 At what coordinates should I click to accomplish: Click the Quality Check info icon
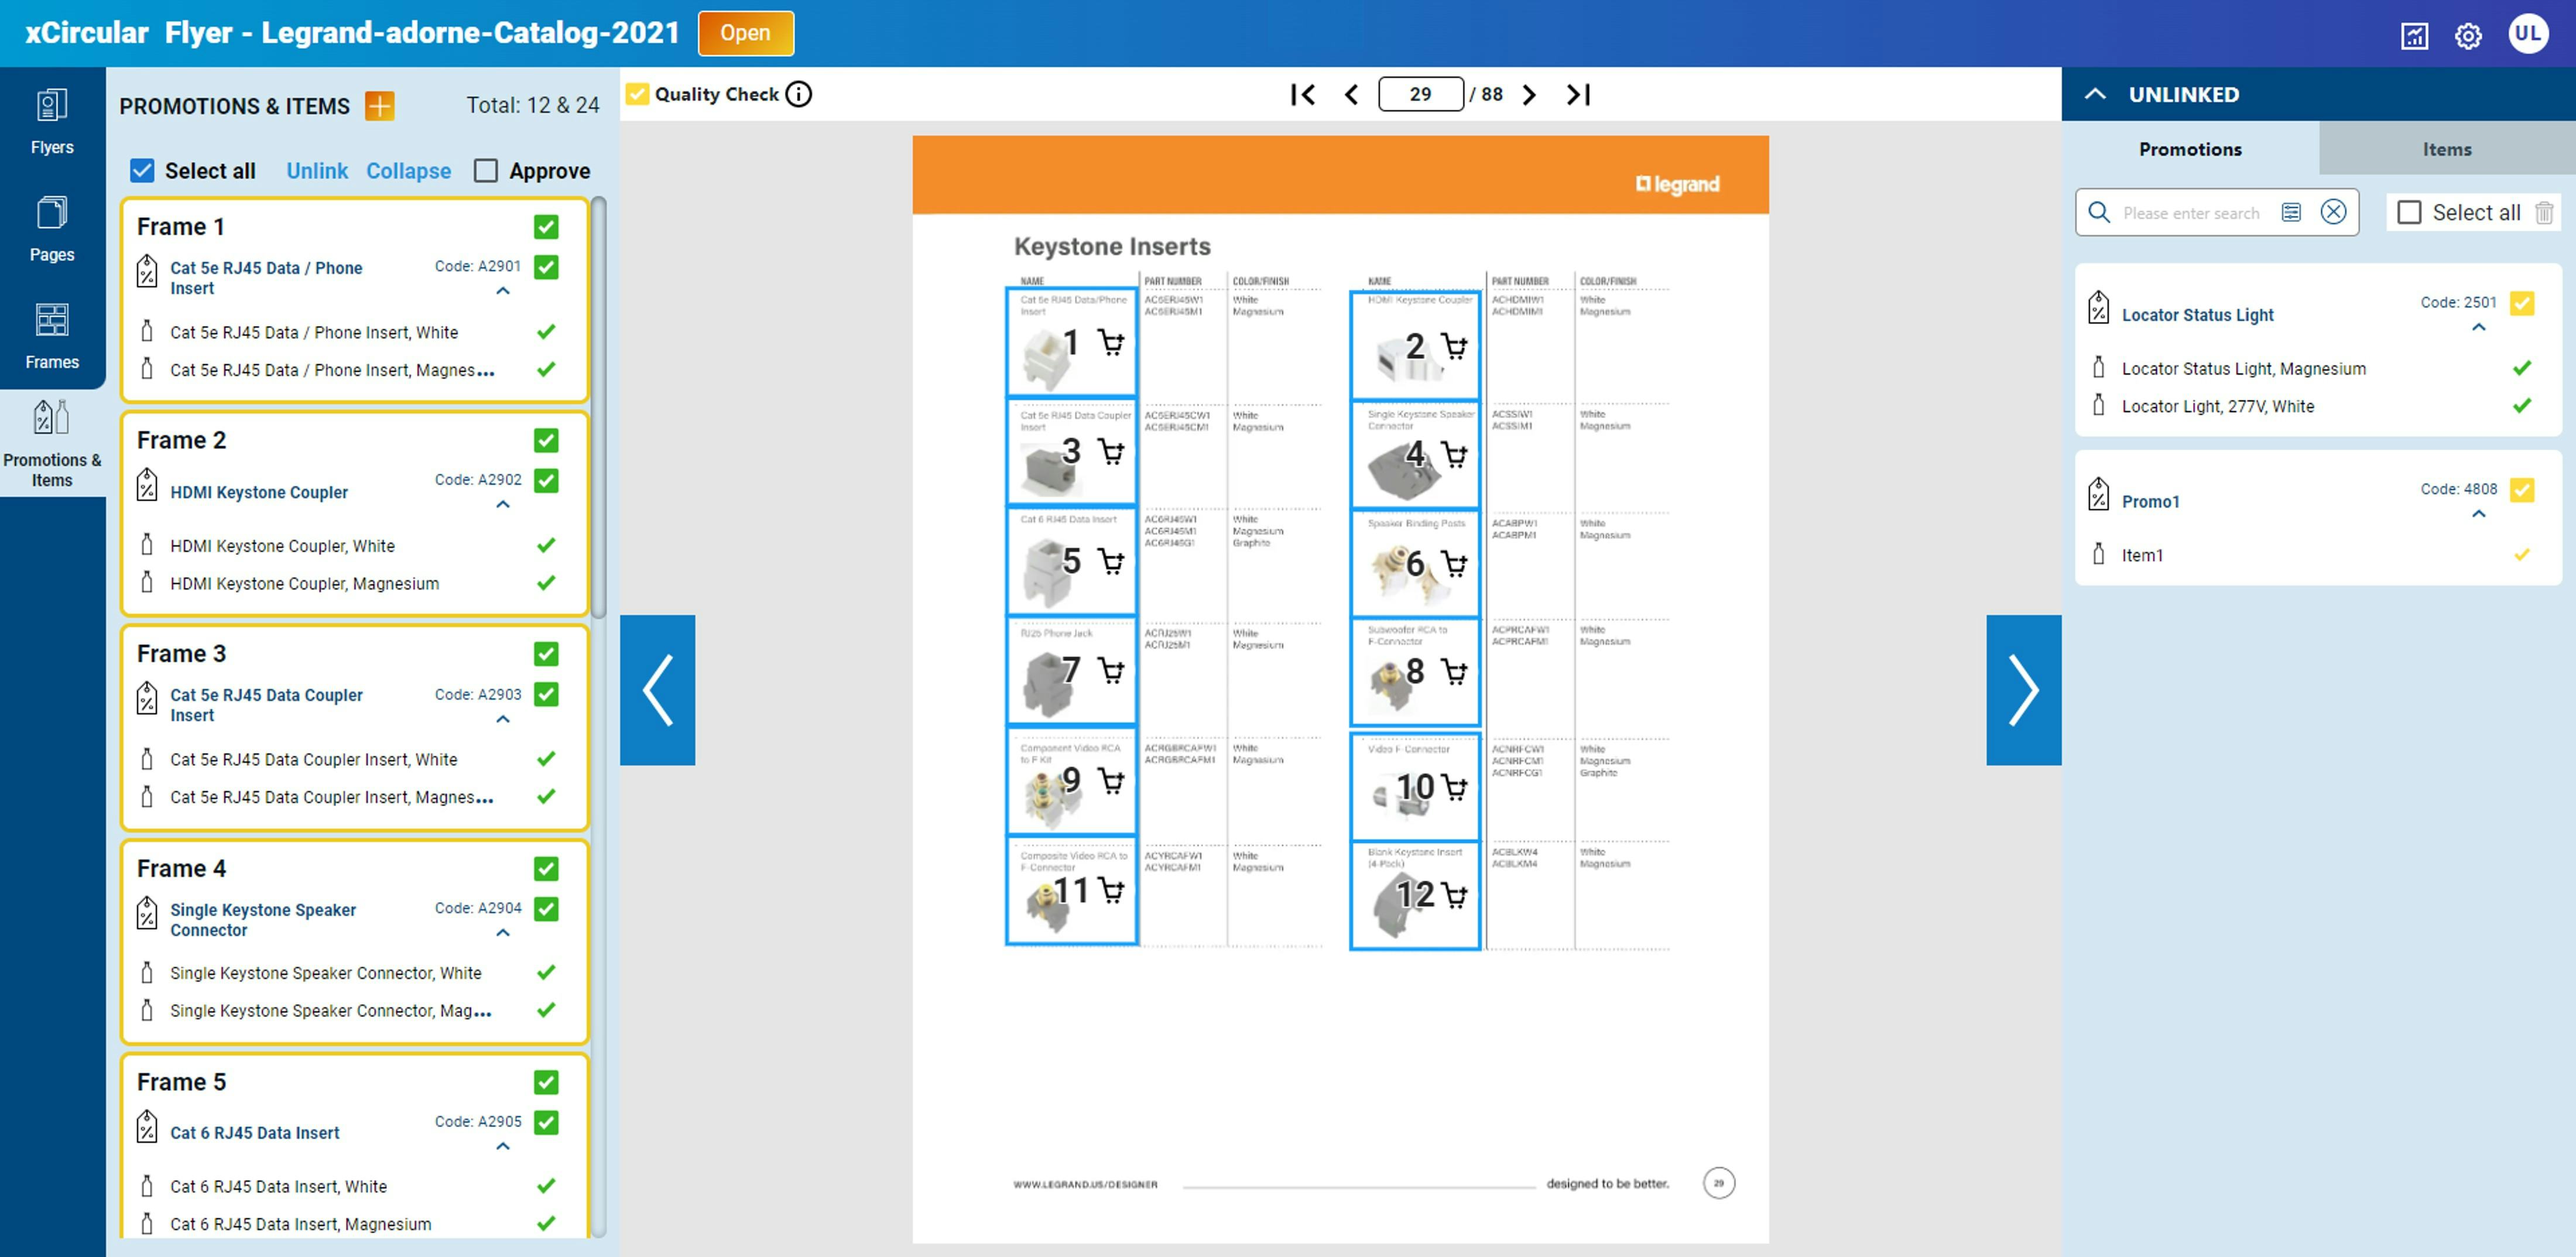coord(798,94)
